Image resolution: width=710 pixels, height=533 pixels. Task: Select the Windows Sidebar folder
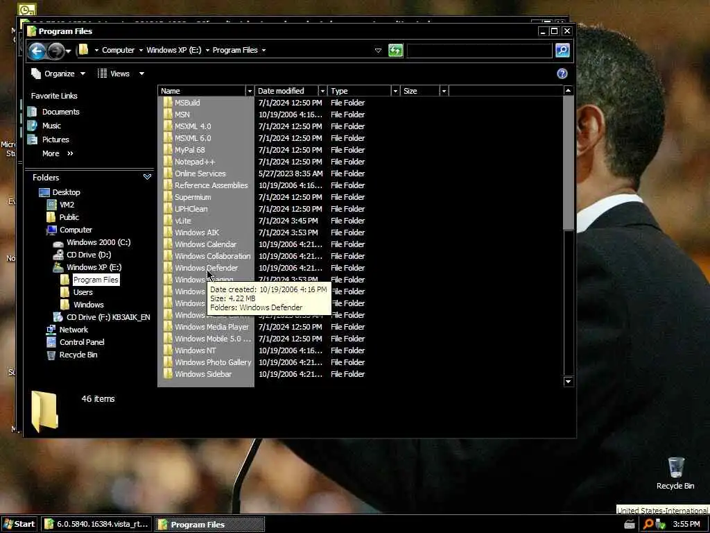coord(203,374)
